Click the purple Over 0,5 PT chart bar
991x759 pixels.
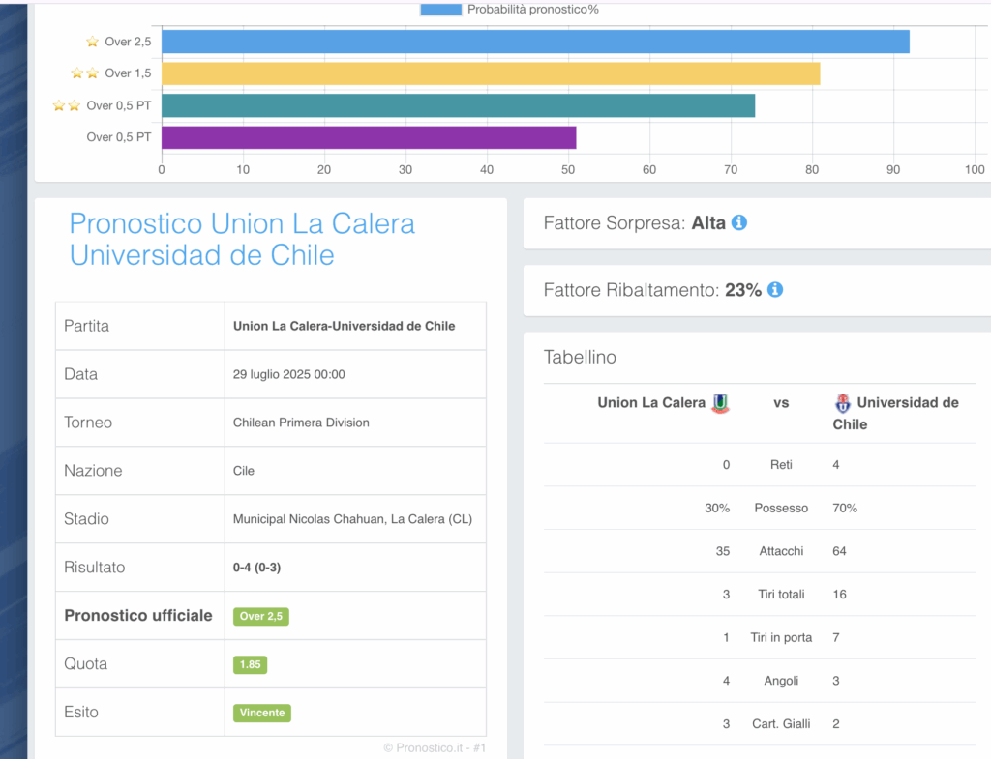(369, 137)
